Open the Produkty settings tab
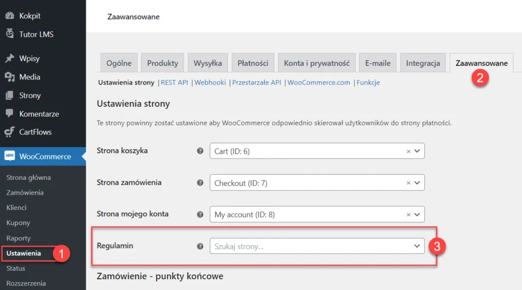 coord(163,63)
